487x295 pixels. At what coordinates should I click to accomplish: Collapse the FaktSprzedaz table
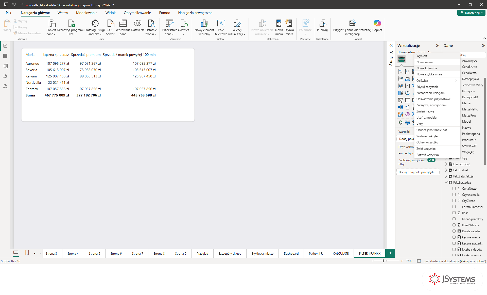pyautogui.click(x=446, y=182)
